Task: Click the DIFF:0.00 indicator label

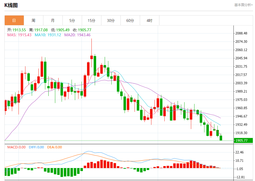Action: coord(36,147)
